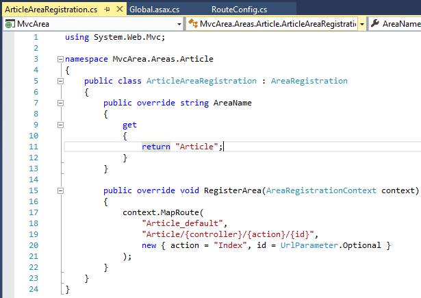Switch to the Global.asax.cs tab
The image size is (421, 298).
tap(155, 10)
